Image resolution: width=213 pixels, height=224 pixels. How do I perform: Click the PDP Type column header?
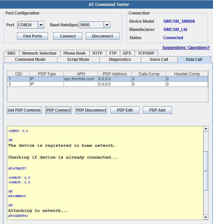coord(47,74)
